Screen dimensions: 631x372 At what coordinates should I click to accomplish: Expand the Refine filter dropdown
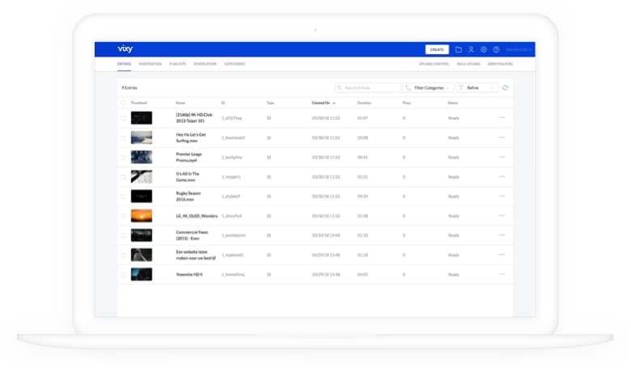point(476,87)
